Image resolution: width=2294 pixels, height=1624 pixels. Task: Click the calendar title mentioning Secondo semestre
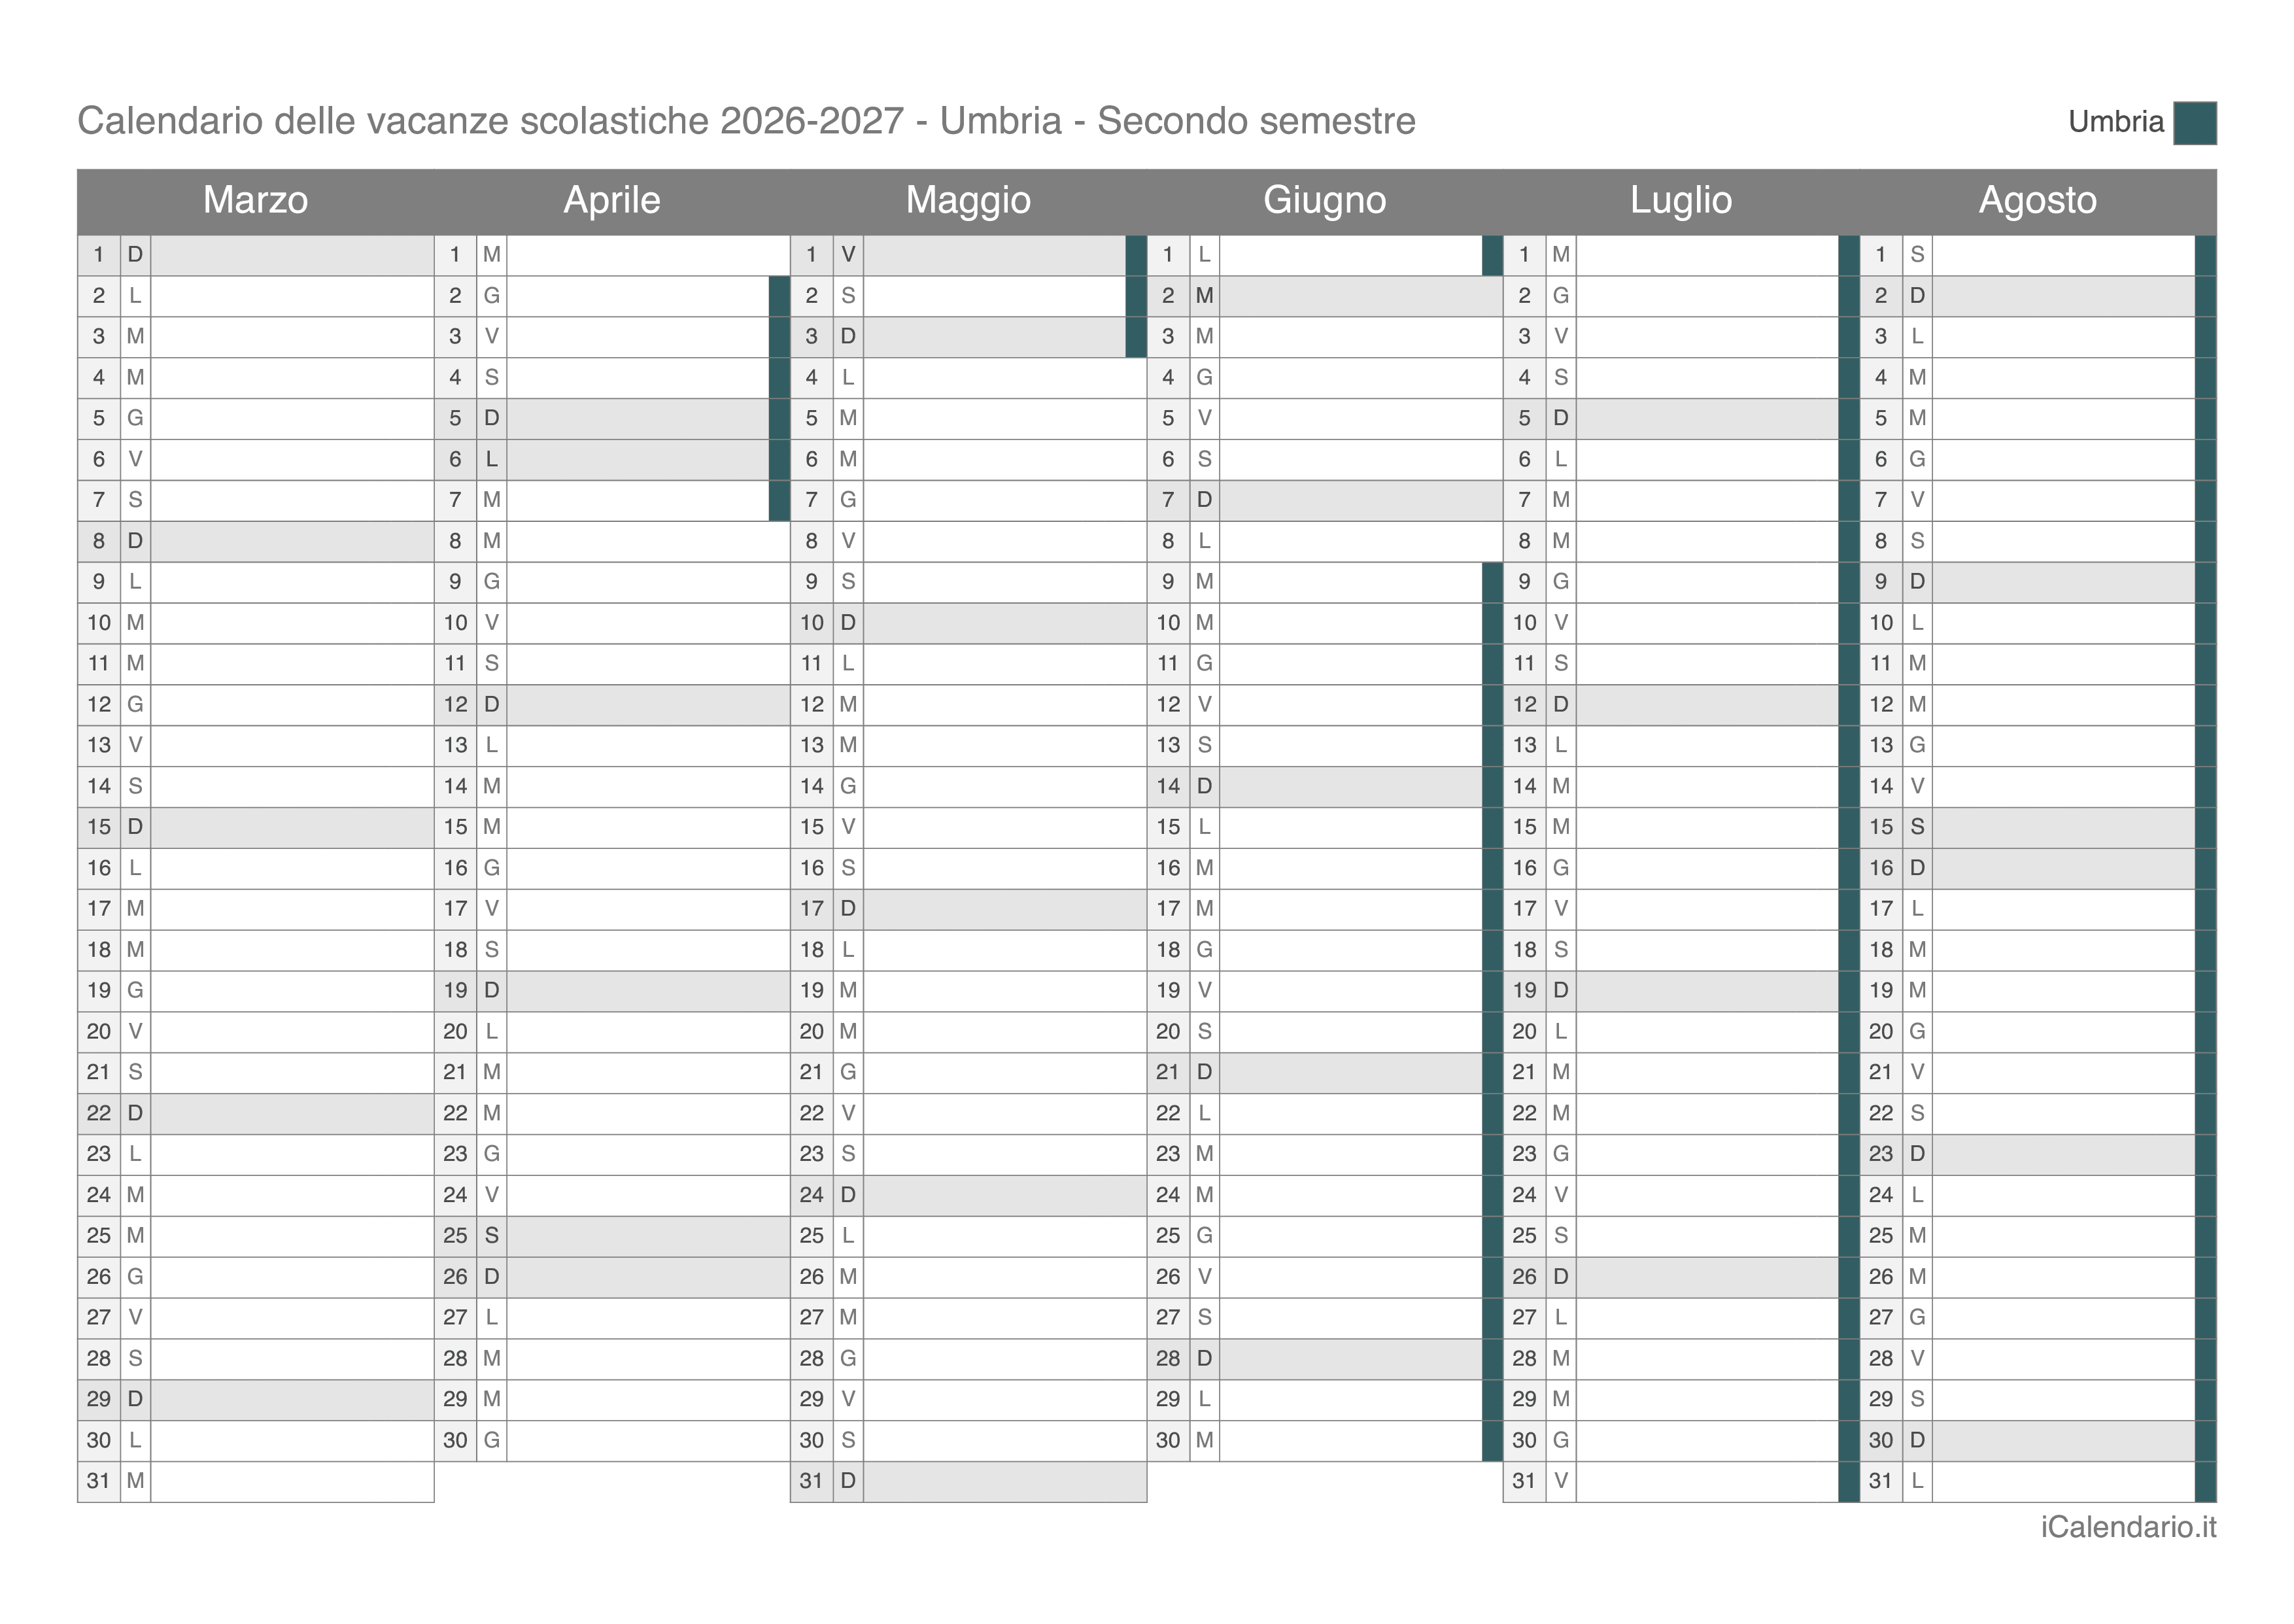tap(745, 121)
